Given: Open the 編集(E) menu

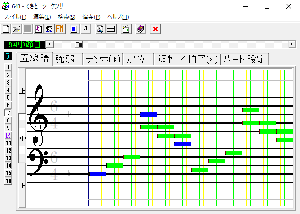Looking at the screenshot, I should (42, 17).
